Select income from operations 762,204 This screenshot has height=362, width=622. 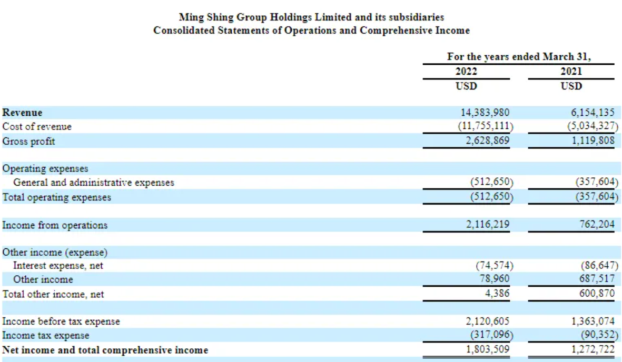click(597, 225)
